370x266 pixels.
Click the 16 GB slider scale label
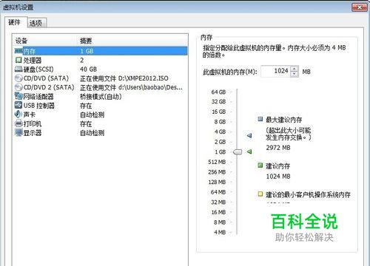pyautogui.click(x=218, y=112)
